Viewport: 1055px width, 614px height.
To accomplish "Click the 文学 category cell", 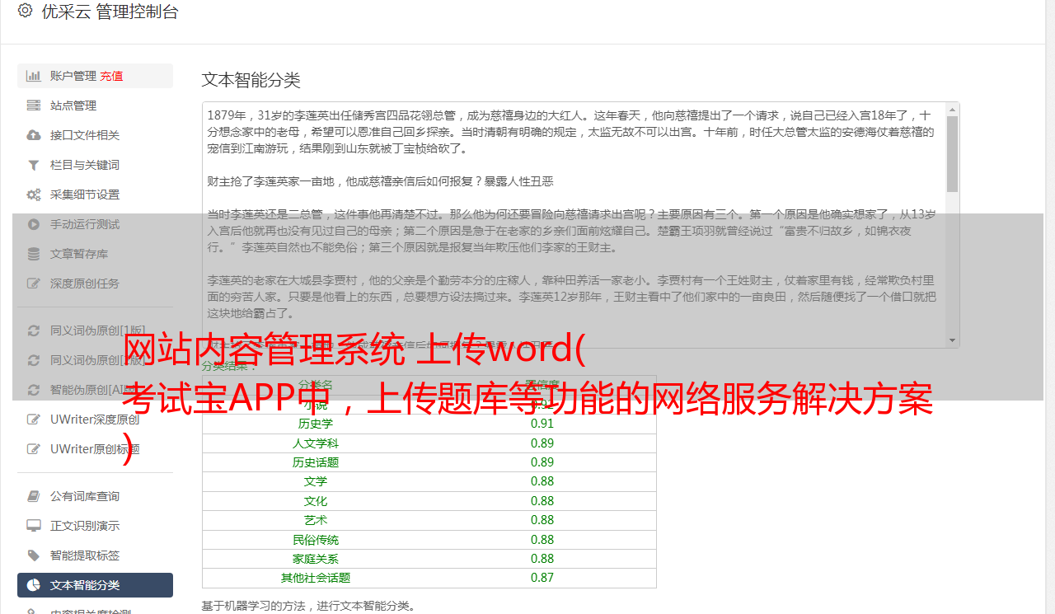I will coord(316,481).
